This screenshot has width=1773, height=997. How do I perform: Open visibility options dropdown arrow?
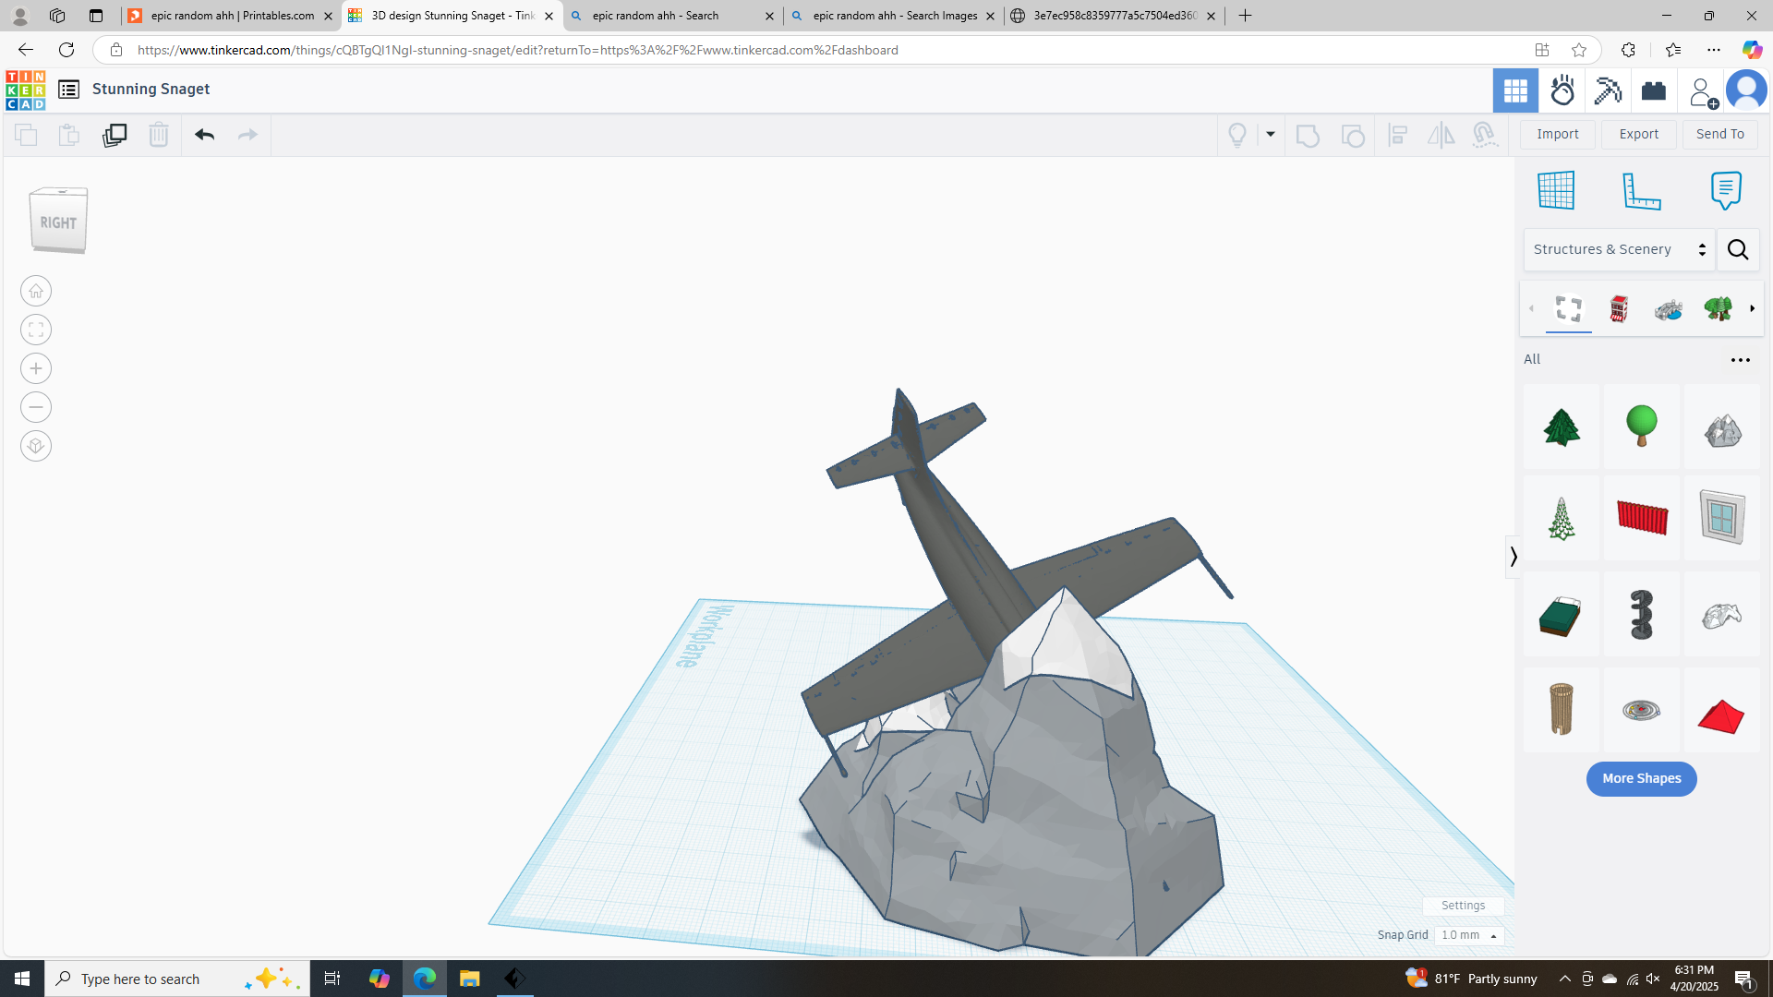pyautogui.click(x=1271, y=135)
